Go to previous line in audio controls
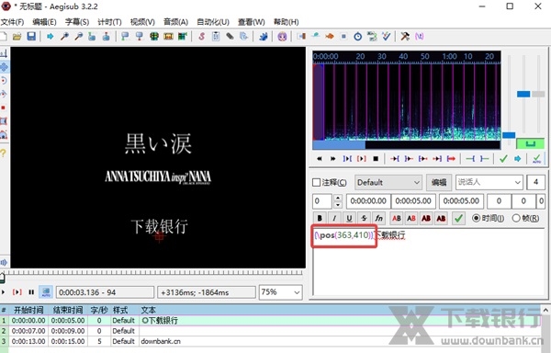The image size is (551, 353). (x=319, y=159)
